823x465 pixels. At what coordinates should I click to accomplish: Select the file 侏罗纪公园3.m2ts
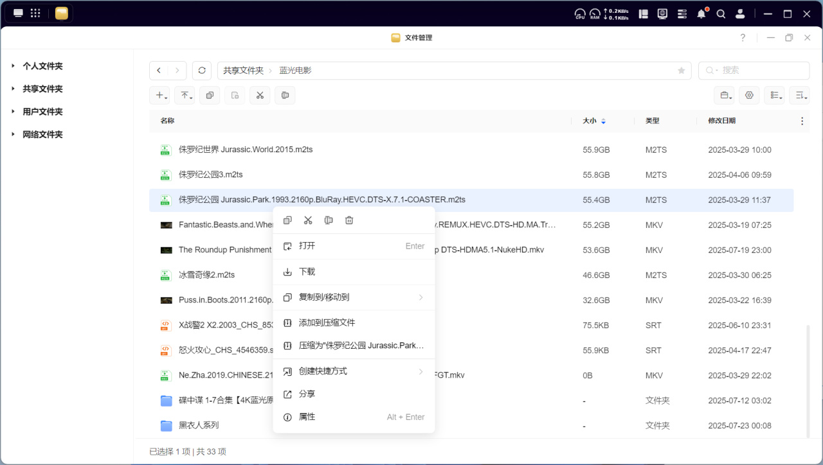click(x=471, y=175)
